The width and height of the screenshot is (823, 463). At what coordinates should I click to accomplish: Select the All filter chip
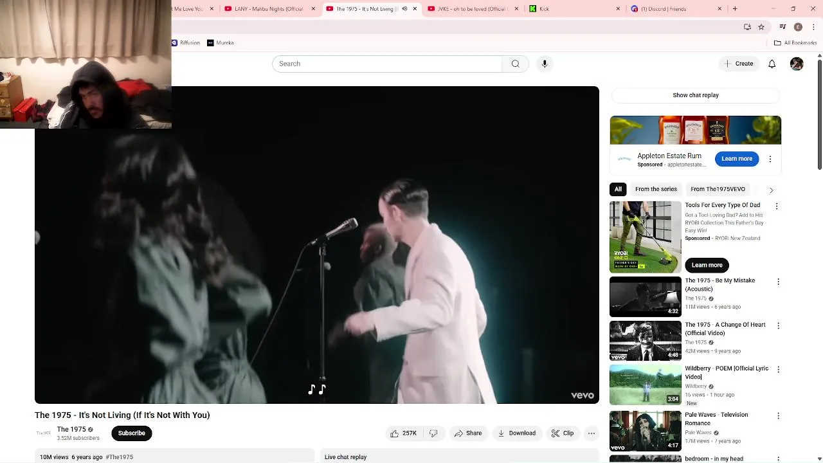tap(618, 189)
